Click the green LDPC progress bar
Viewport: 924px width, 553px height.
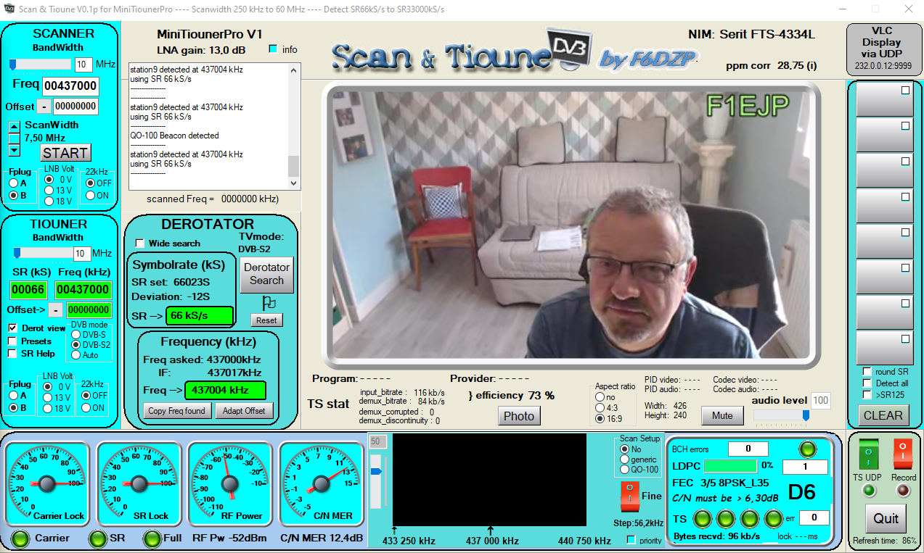click(730, 466)
